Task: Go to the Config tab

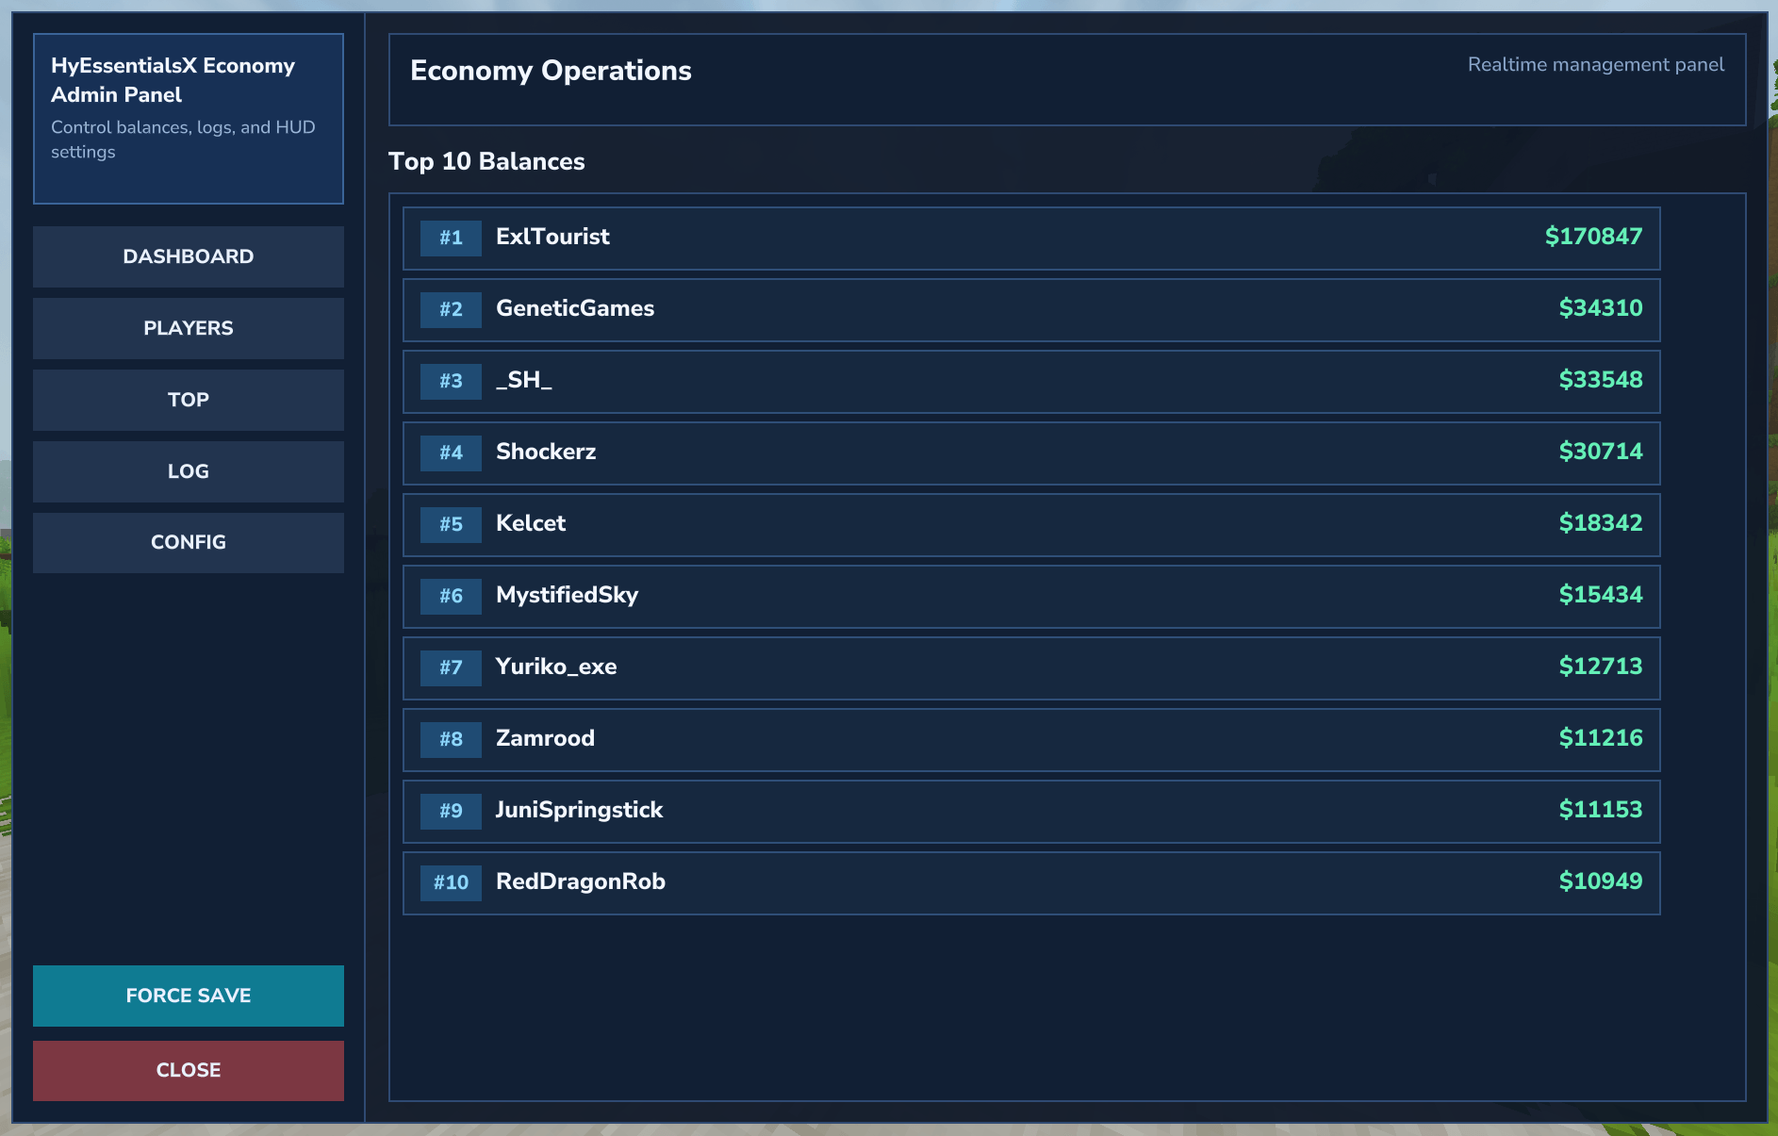Action: pyautogui.click(x=188, y=542)
